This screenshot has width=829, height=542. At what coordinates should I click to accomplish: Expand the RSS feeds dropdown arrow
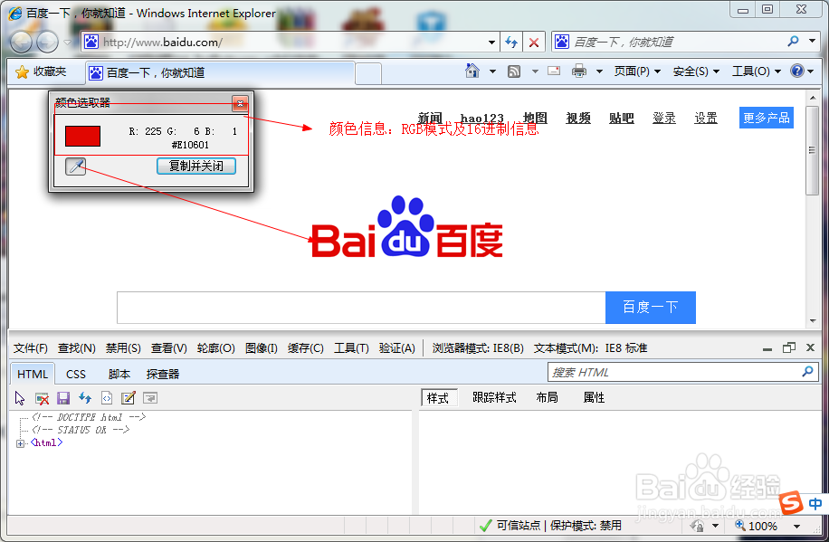pos(535,71)
